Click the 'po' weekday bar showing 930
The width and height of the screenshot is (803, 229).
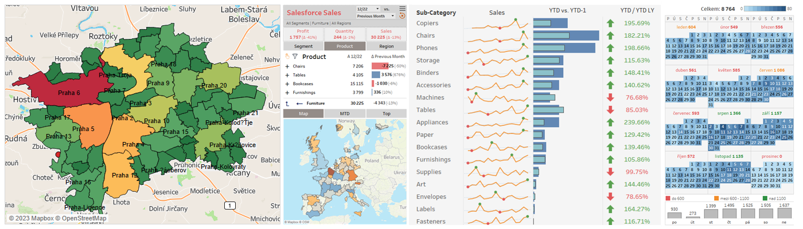[674, 215]
